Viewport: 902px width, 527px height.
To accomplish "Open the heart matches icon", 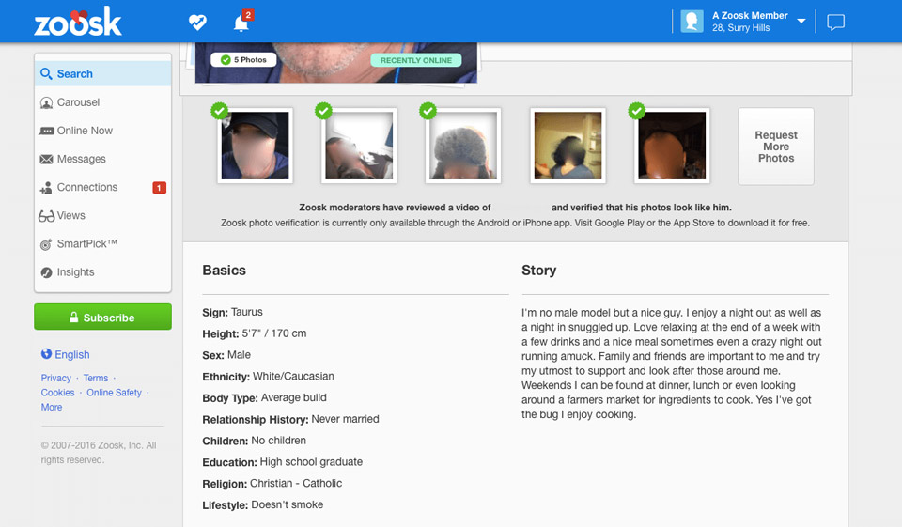I will [197, 22].
